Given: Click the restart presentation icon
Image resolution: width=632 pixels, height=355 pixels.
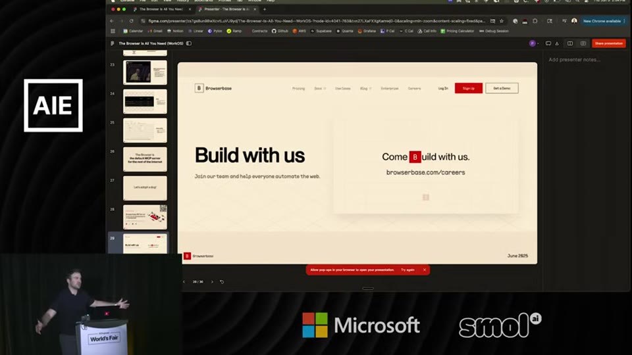Looking at the screenshot, I should [x=222, y=282].
